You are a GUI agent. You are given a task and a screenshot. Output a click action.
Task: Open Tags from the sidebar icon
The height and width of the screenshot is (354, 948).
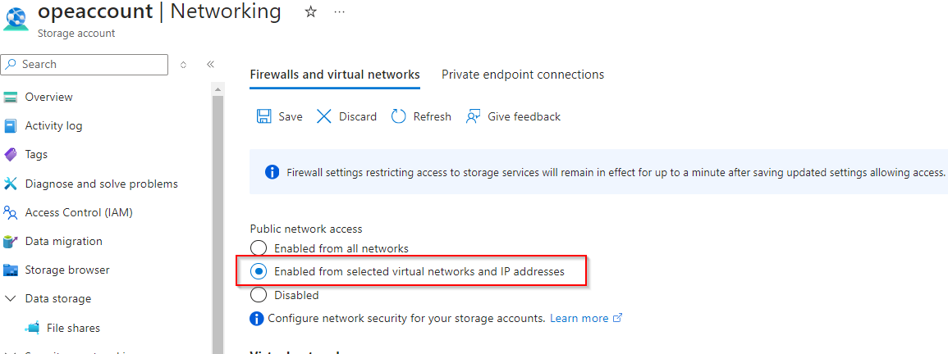click(x=11, y=155)
